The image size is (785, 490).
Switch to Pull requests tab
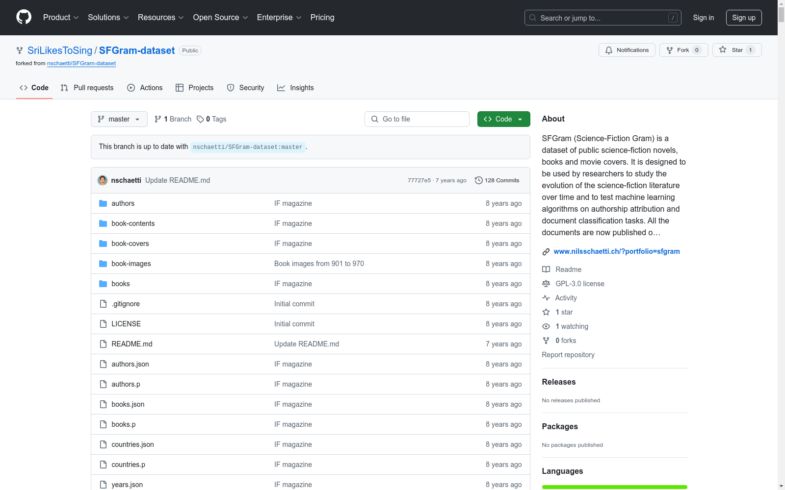(x=87, y=88)
